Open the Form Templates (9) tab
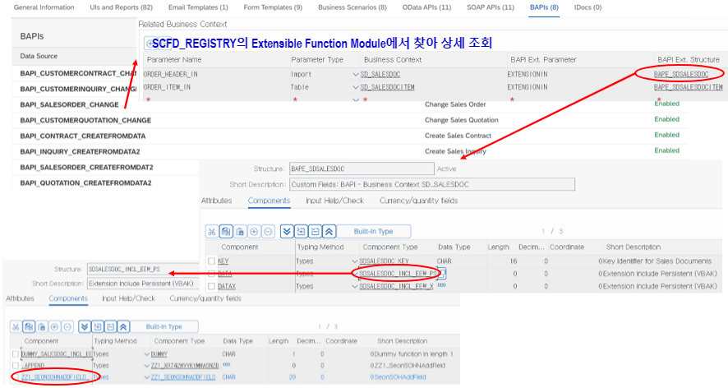 pyautogui.click(x=273, y=7)
